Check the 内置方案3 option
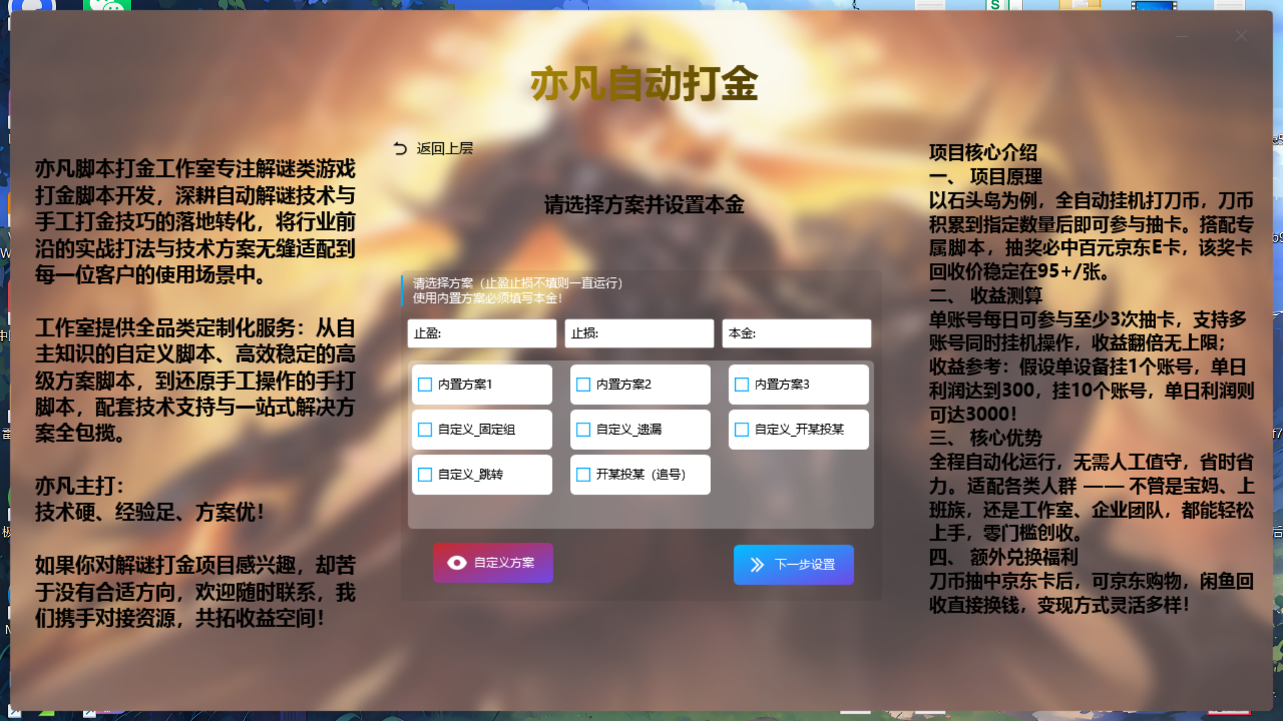Image resolution: width=1283 pixels, height=721 pixels. 740,385
